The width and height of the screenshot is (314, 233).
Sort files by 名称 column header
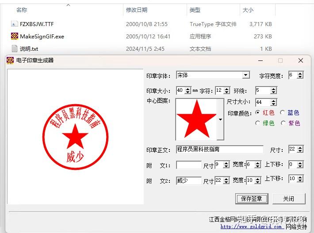pos(22,10)
